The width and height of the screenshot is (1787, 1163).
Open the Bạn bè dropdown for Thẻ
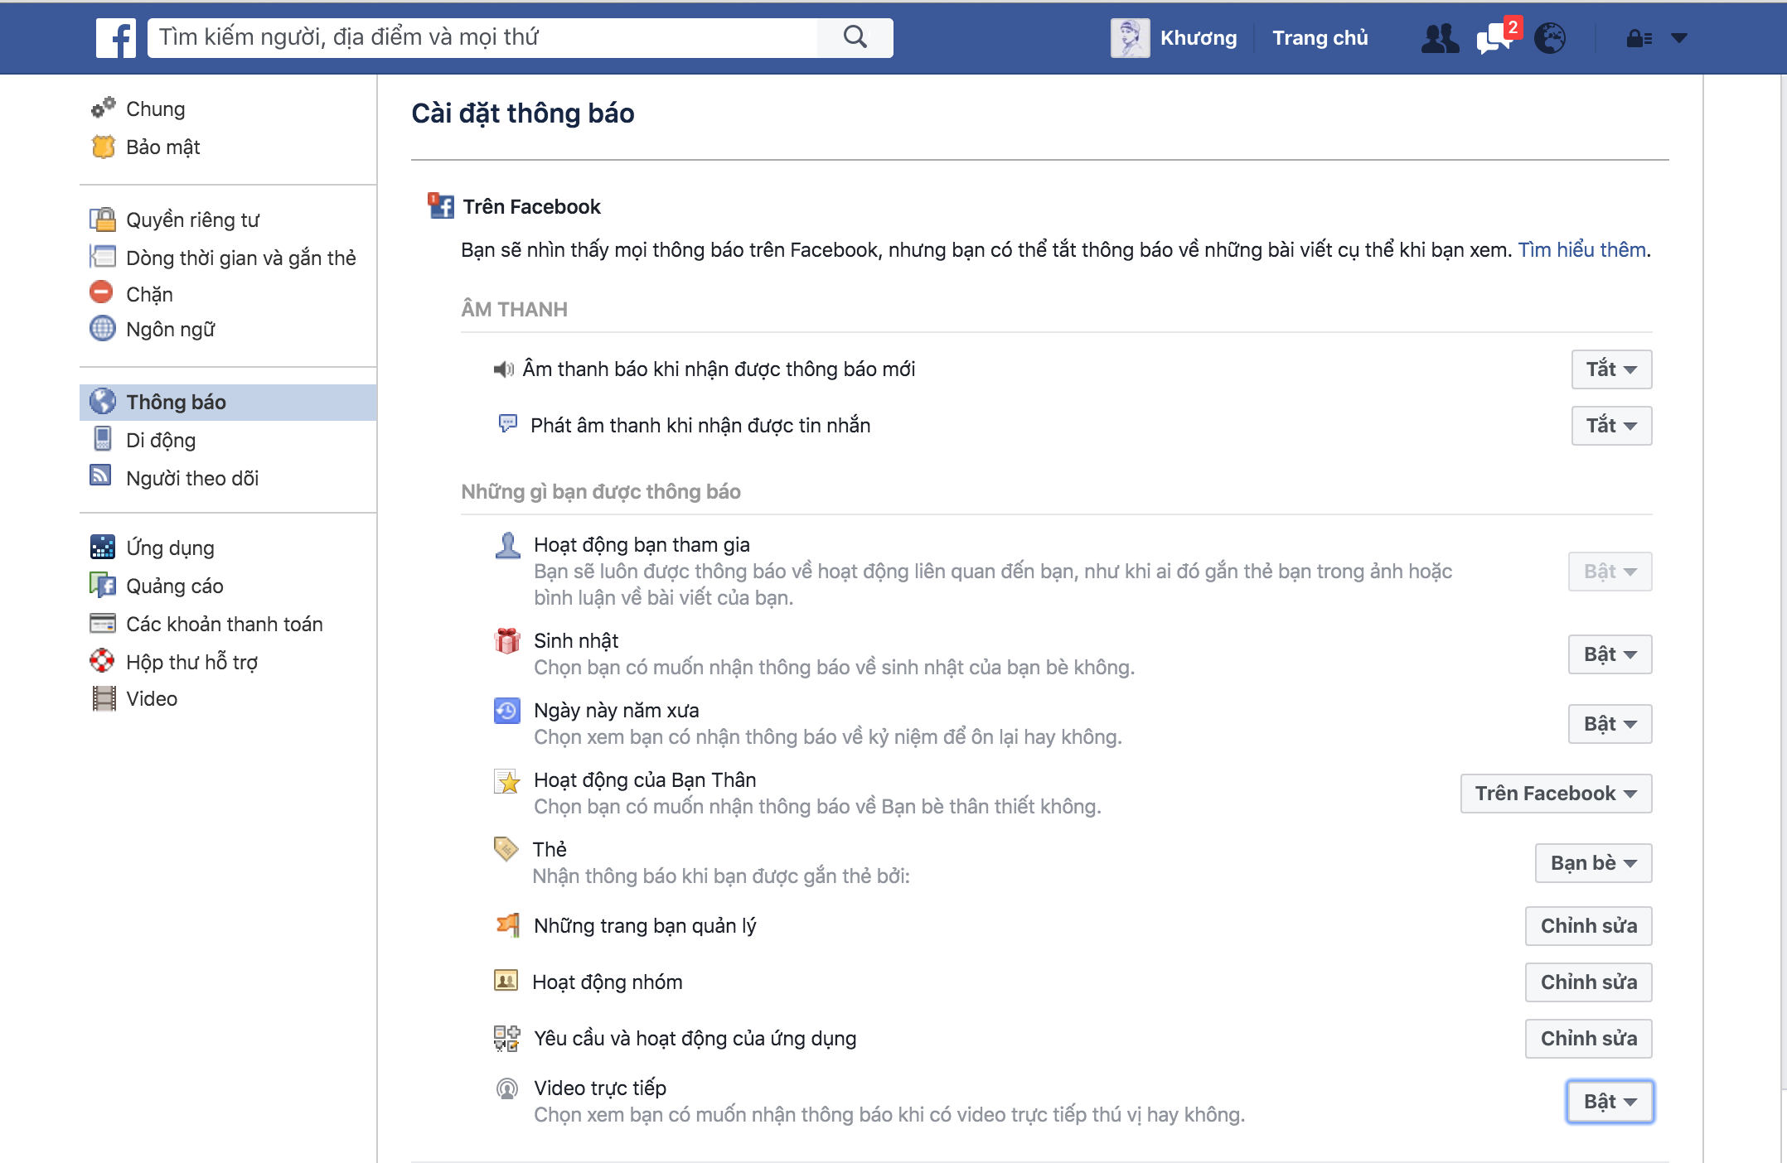click(1592, 862)
